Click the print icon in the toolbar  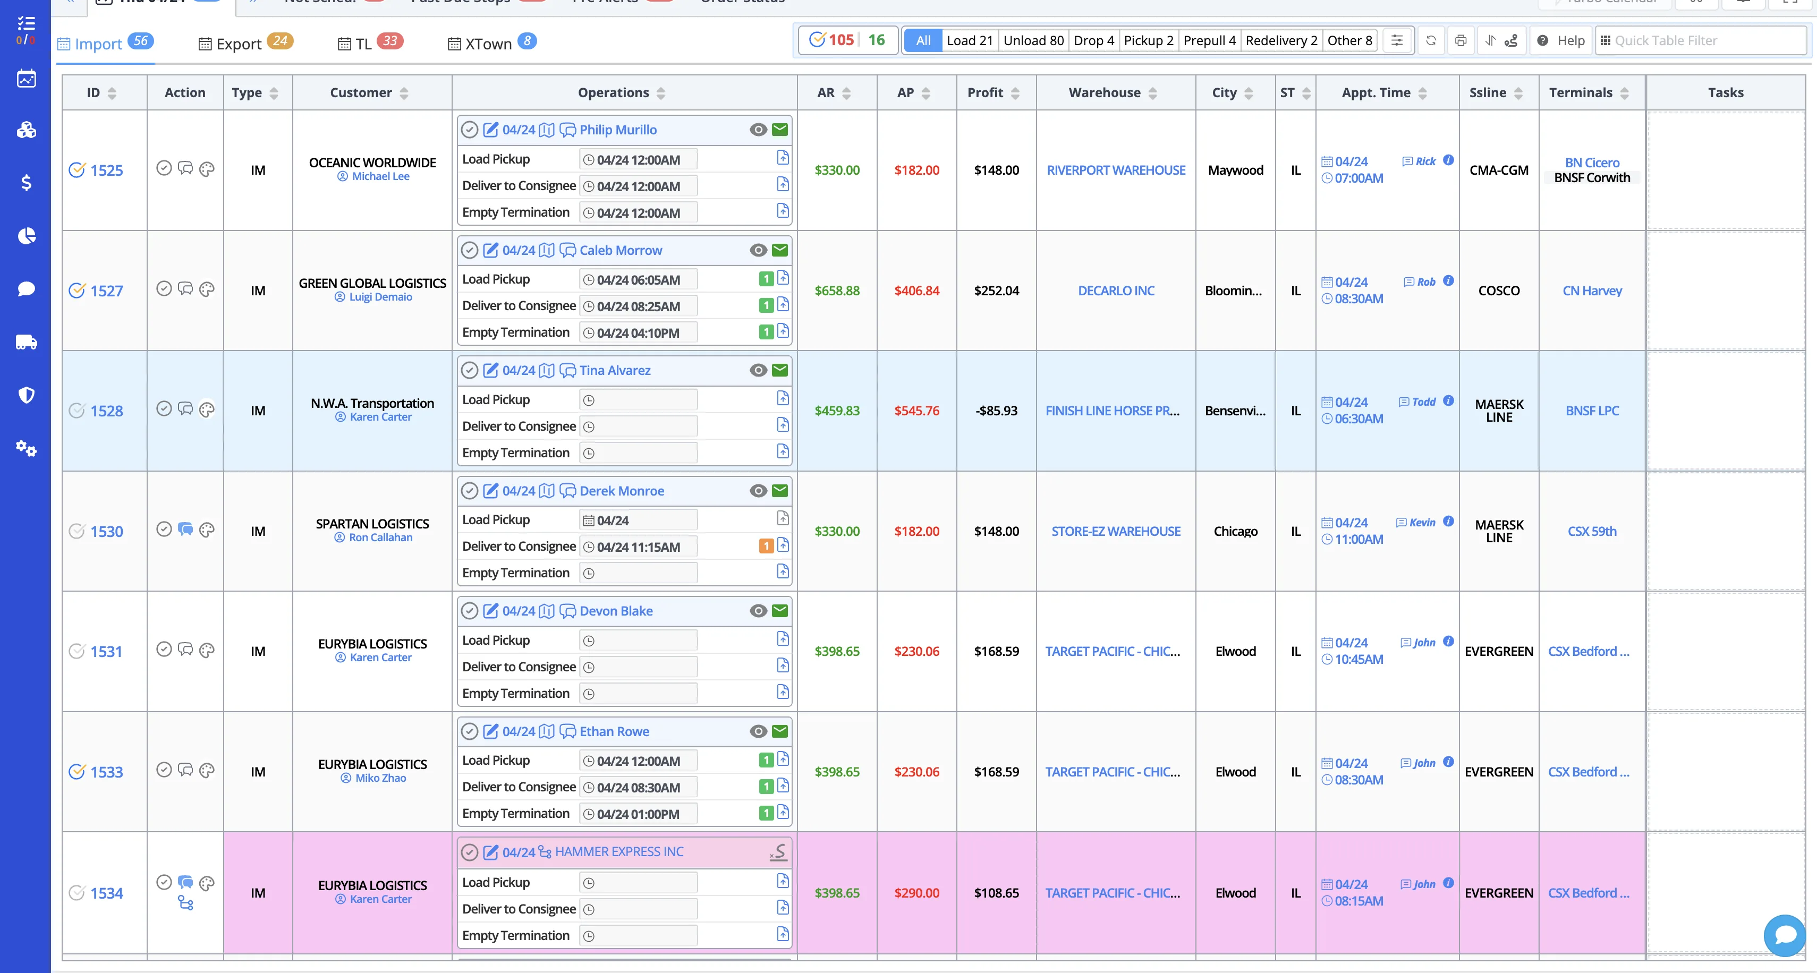pos(1461,40)
